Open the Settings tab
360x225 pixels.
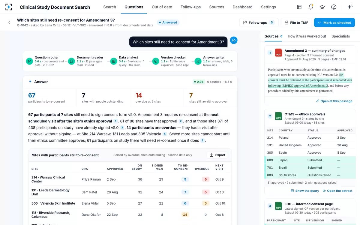coord(268,7)
